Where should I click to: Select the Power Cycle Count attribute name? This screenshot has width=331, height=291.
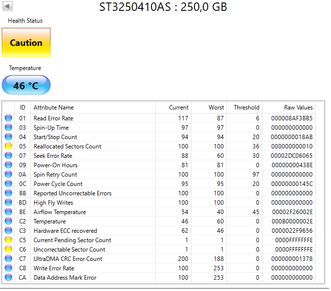pyautogui.click(x=58, y=184)
